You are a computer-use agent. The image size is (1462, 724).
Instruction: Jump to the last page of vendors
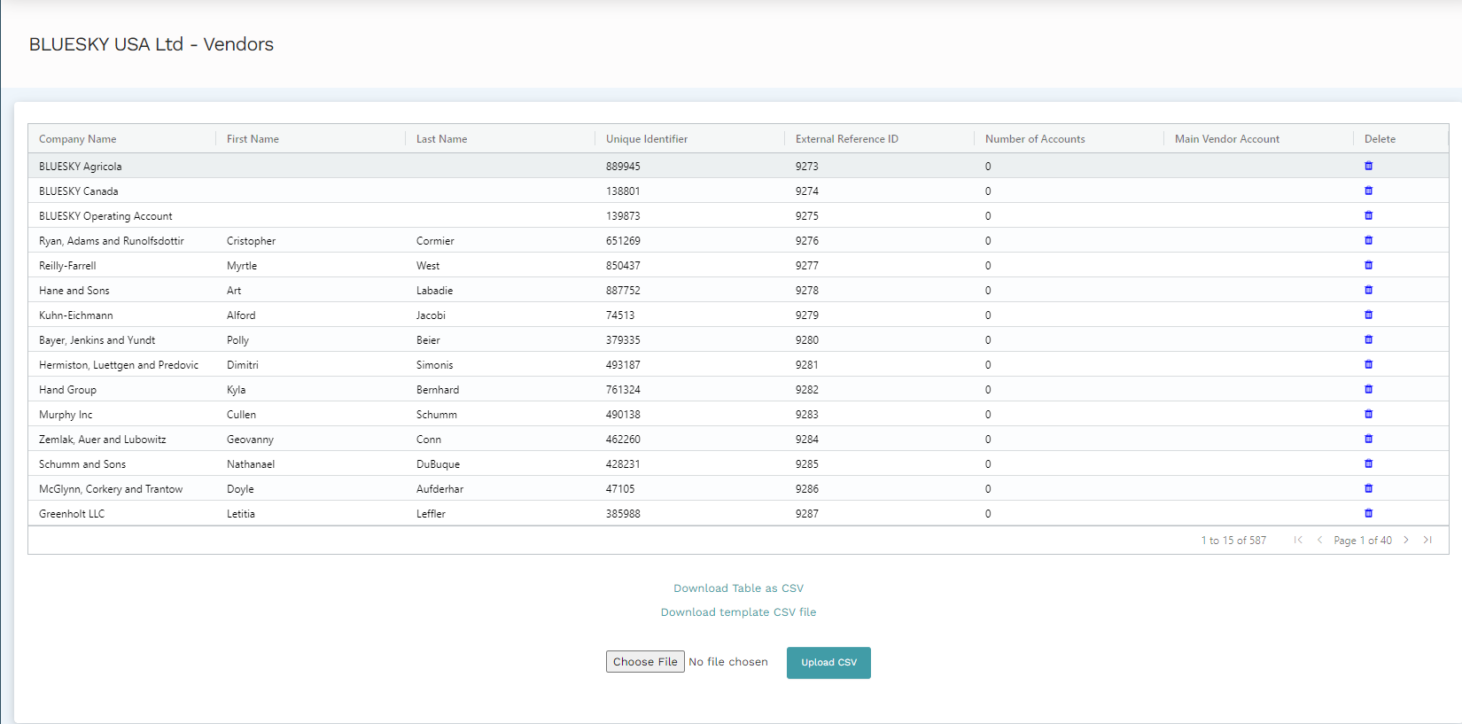click(1427, 540)
